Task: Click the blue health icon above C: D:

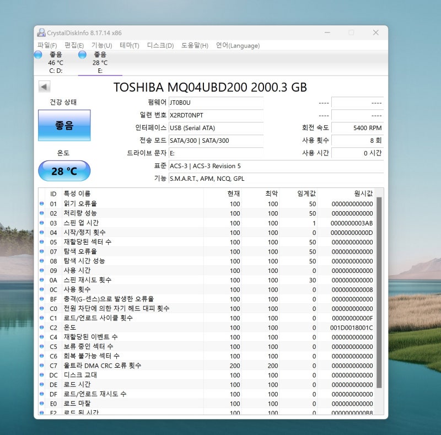Action: (x=37, y=55)
